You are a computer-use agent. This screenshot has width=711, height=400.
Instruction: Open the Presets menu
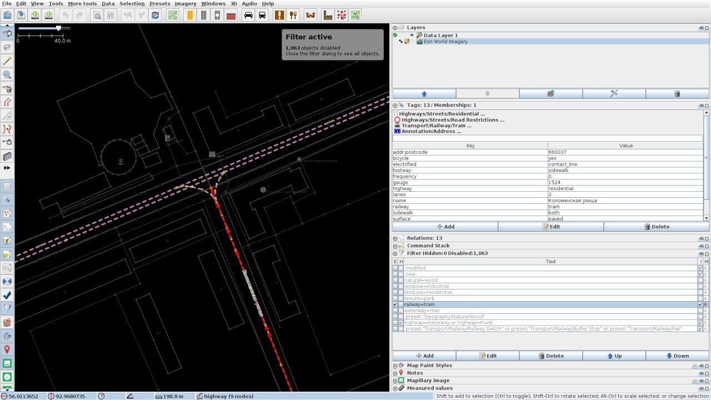(x=159, y=3)
